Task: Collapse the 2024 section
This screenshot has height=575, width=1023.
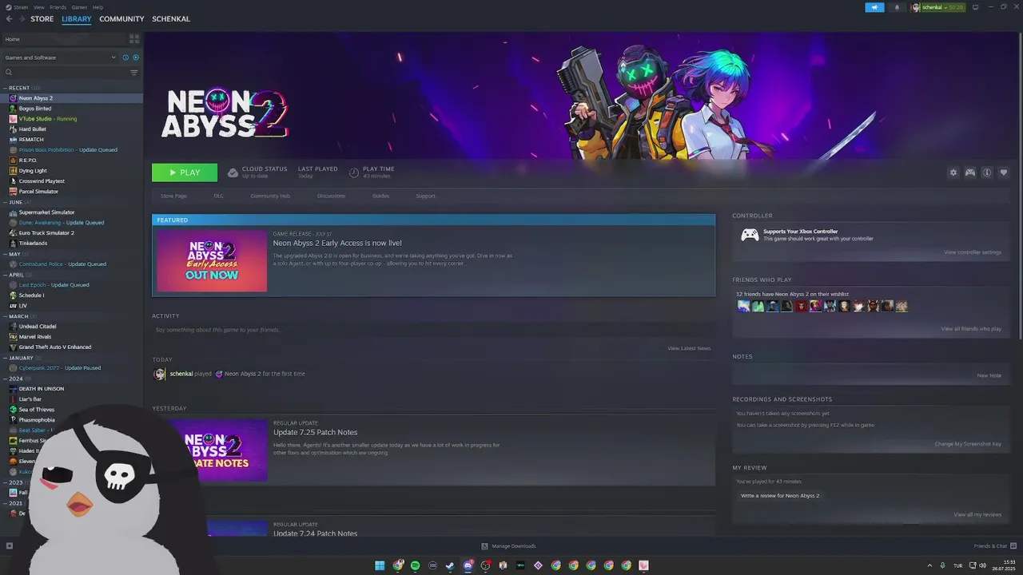Action: click(x=16, y=379)
